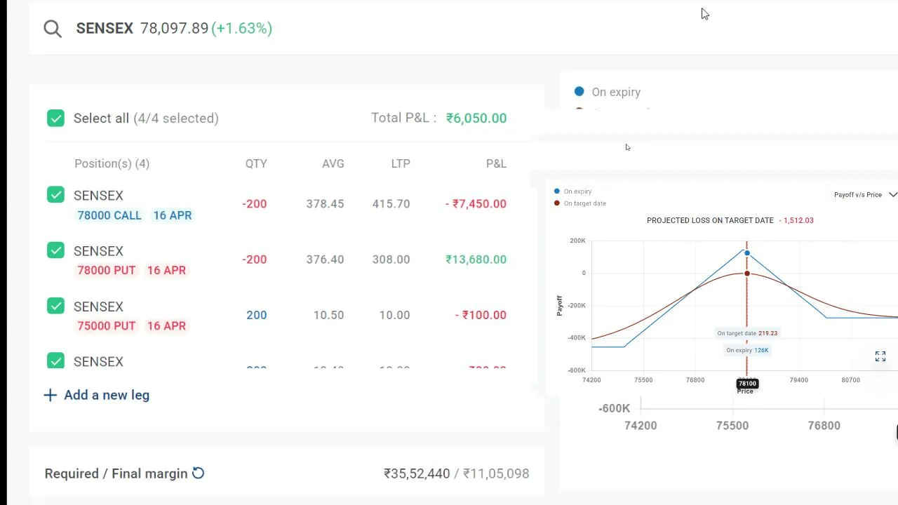Click the search magnifier icon
Viewport: 898px width, 505px height.
53,28
